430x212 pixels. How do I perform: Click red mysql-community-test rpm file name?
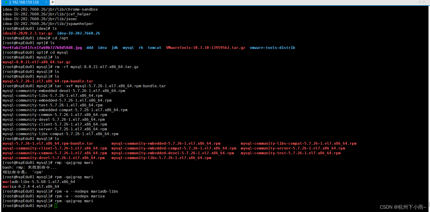[x=291, y=153]
